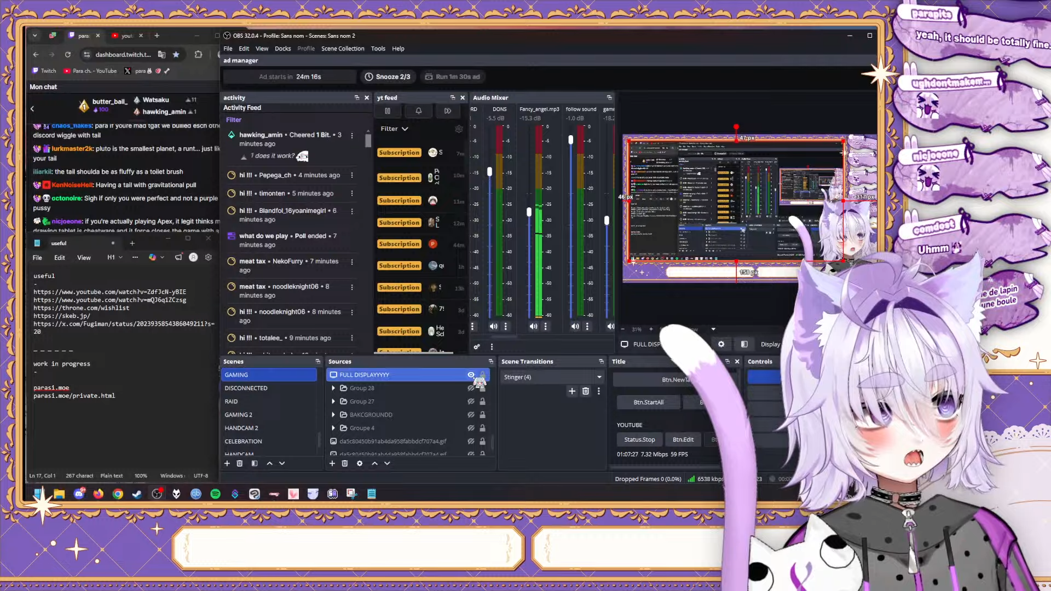Open Audio Mixer advanced gear settings
Viewport: 1051px width, 591px height.
(477, 347)
